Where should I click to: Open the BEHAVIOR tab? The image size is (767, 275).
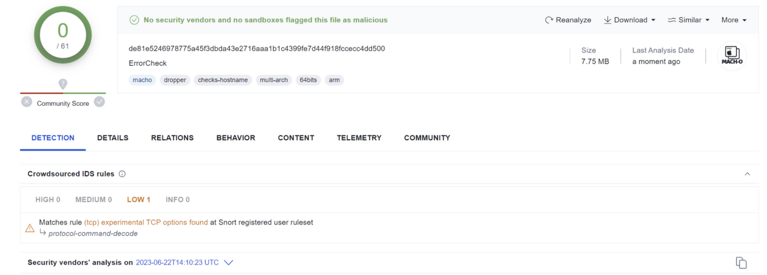[236, 138]
